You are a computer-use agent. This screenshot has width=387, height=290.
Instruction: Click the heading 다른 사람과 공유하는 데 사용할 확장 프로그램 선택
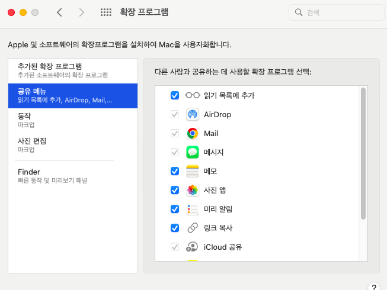(233, 72)
